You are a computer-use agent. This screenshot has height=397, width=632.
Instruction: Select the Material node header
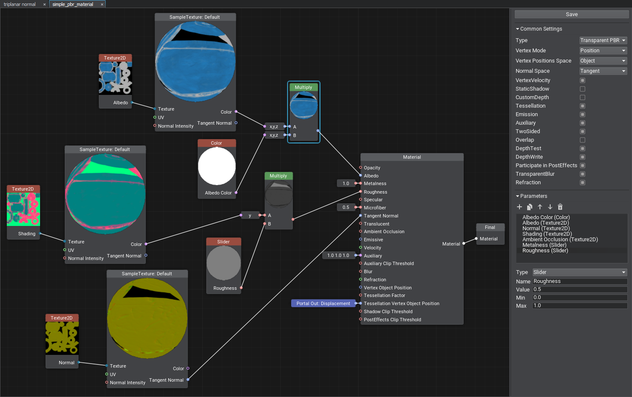pos(412,157)
